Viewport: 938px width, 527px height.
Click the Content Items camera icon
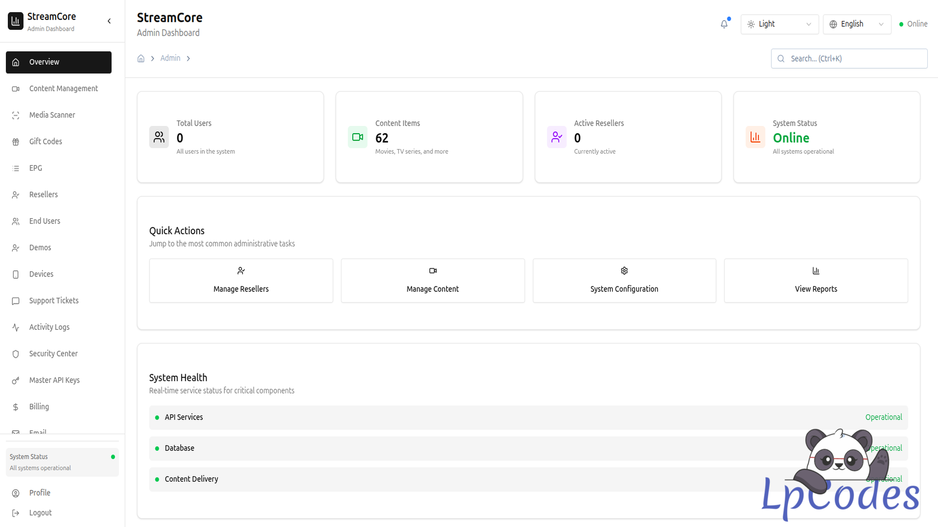[x=358, y=137]
